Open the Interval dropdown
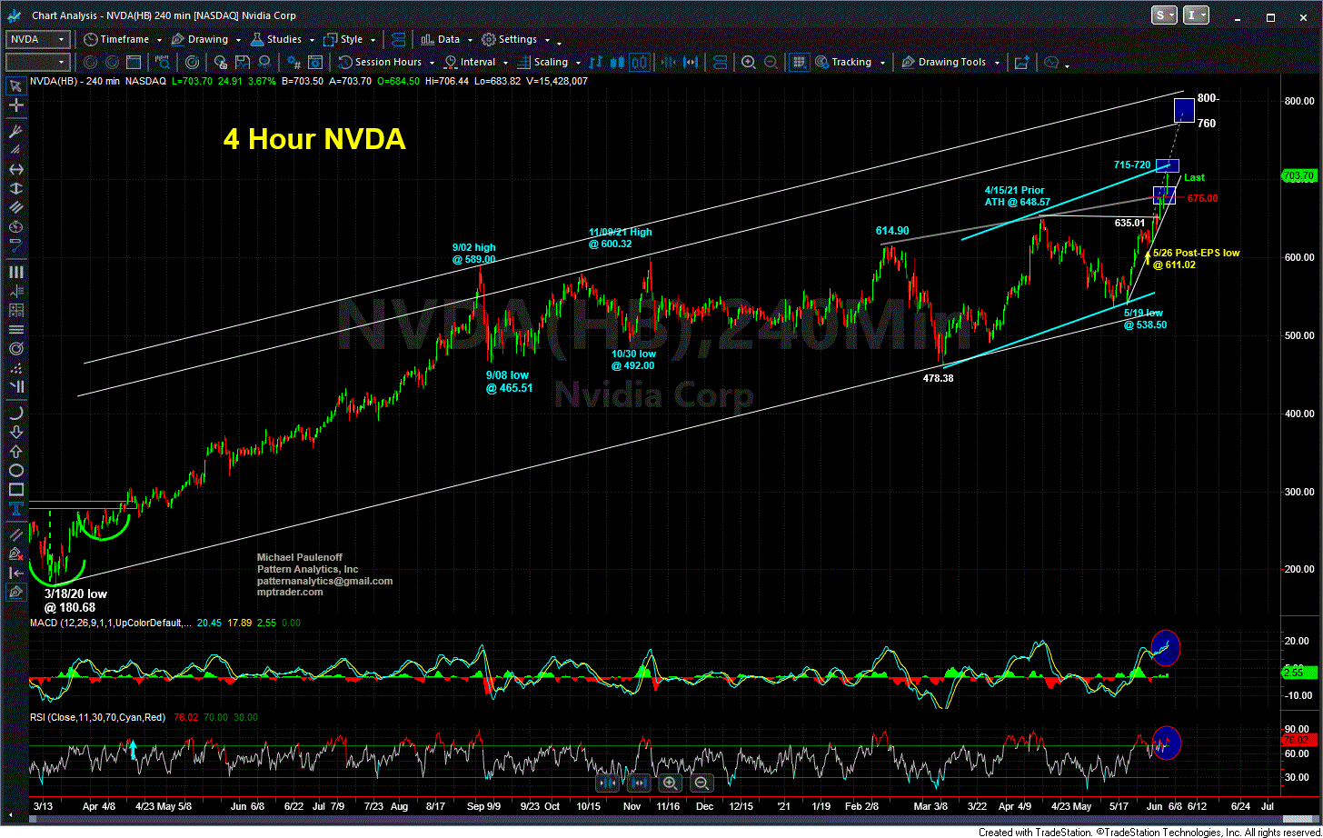 (476, 62)
